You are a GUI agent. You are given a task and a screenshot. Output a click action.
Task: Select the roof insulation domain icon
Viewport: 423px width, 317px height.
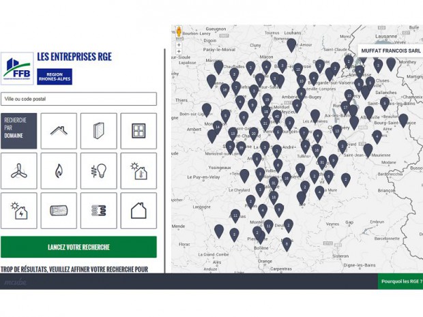59,131
